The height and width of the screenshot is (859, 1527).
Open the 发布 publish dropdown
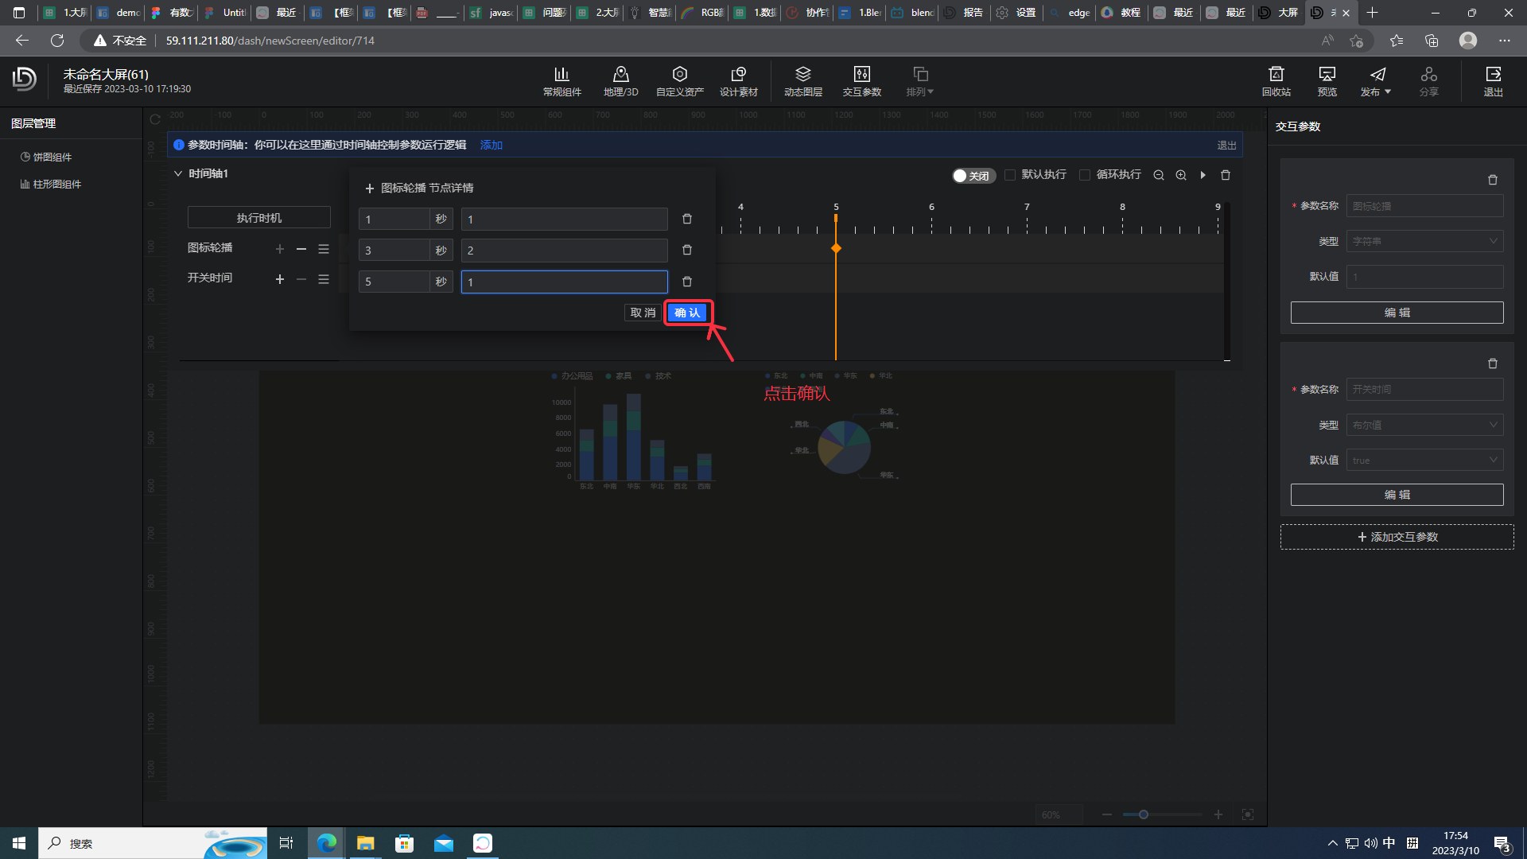click(1376, 82)
